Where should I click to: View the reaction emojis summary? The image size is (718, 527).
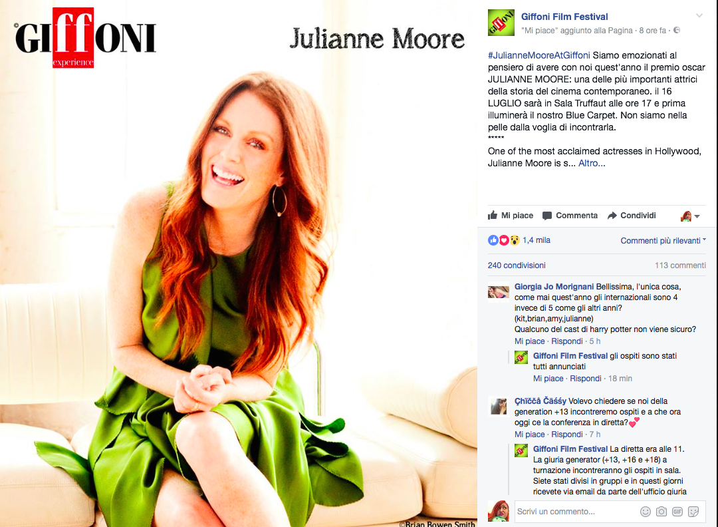(x=503, y=240)
